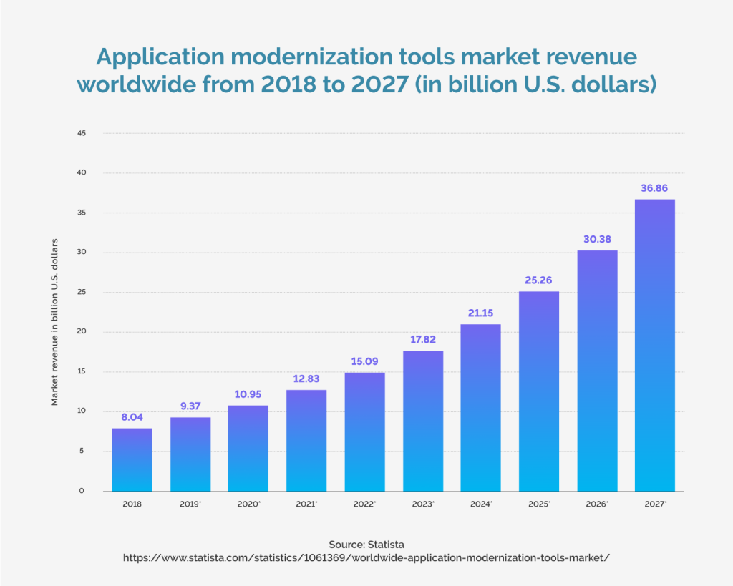The height and width of the screenshot is (586, 733).
Task: Select the 20 gridline label
Action: 82,331
